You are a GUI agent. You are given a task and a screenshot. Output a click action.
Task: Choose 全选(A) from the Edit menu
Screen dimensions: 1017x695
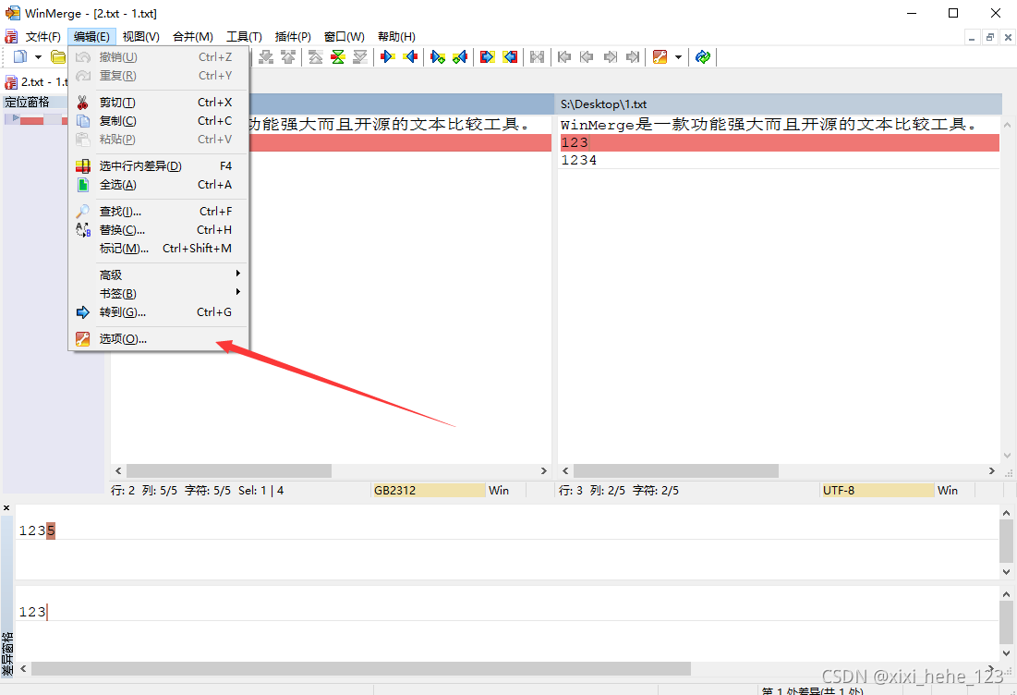pos(158,185)
